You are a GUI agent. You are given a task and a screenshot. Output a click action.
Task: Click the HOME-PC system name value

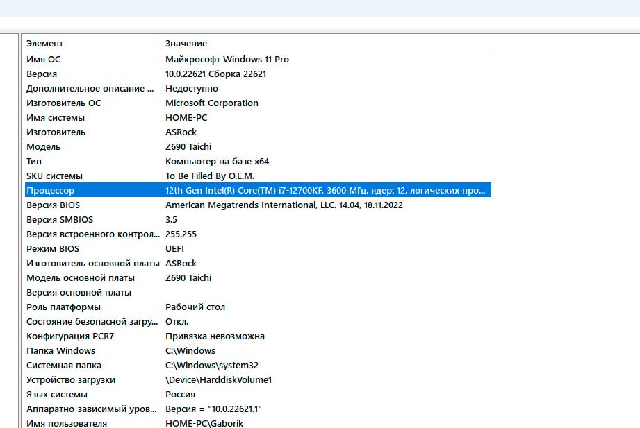[186, 118]
